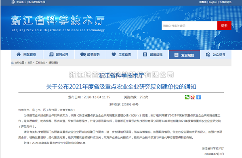This screenshot has height=158, width=242.
Task: Click the search keyword input field
Action: point(189,25)
